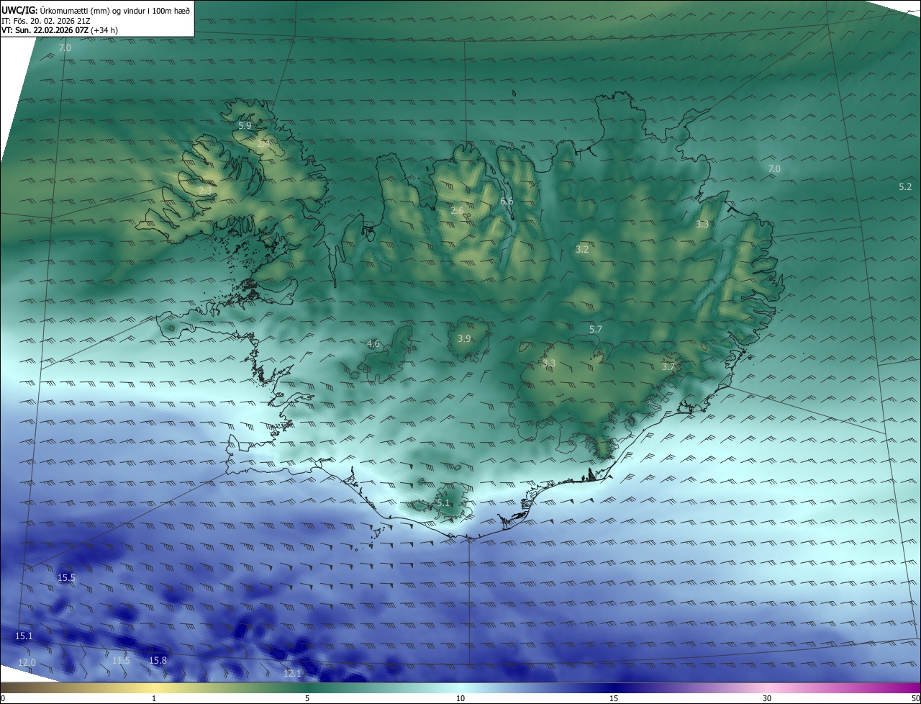Click the colour scale tick label 10
This screenshot has height=704, width=921.
point(460,699)
